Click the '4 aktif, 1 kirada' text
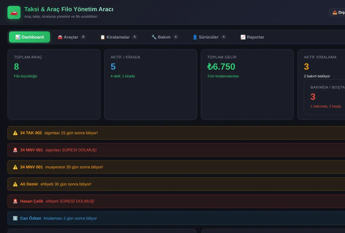 pyautogui.click(x=123, y=76)
